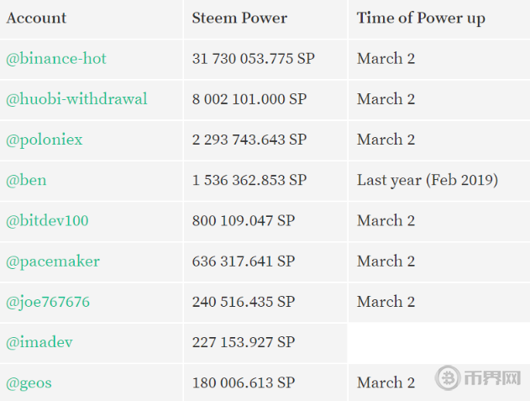Open the @binance-hot account link
This screenshot has width=530, height=401.
pyautogui.click(x=56, y=59)
